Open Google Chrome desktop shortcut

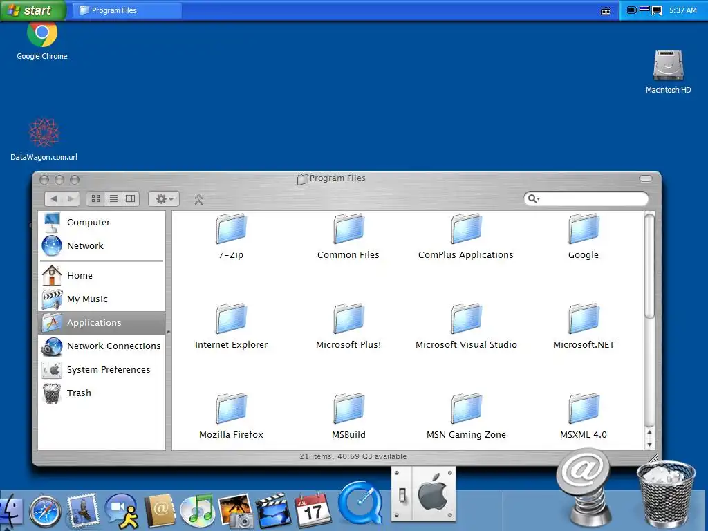(x=42, y=41)
